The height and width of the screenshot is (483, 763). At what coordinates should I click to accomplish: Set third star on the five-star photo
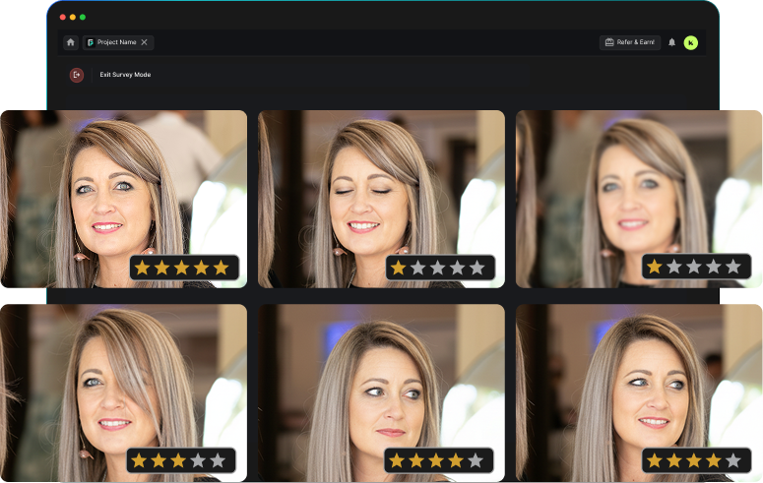tap(181, 268)
